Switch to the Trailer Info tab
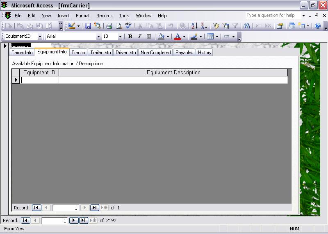Viewport: 328px width, 234px height. [100, 53]
